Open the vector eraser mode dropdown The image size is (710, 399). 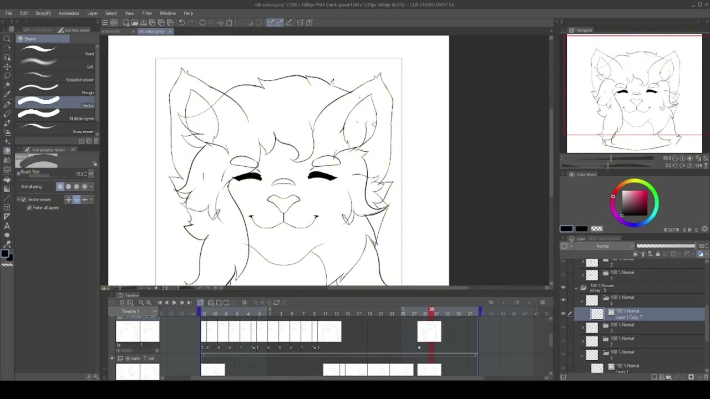pyautogui.click(x=91, y=199)
